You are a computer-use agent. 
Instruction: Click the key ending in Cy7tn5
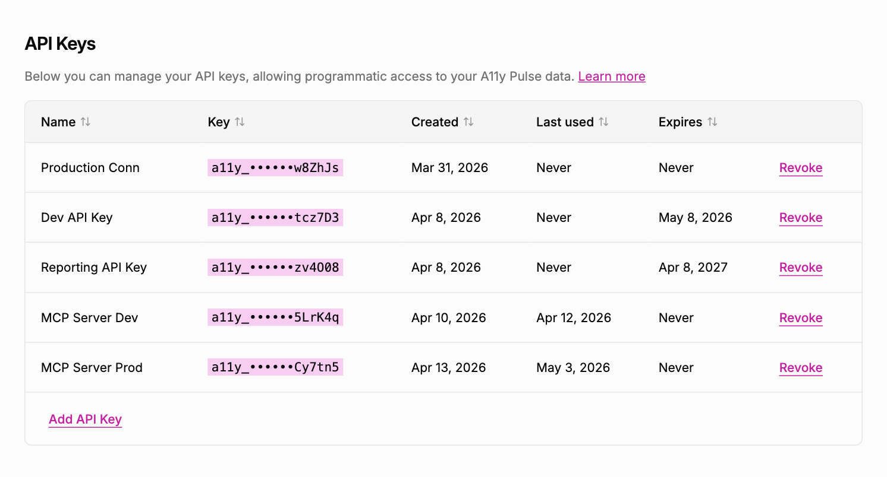pyautogui.click(x=275, y=368)
